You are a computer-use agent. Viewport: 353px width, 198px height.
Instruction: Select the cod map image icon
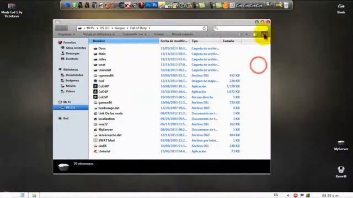point(95,81)
